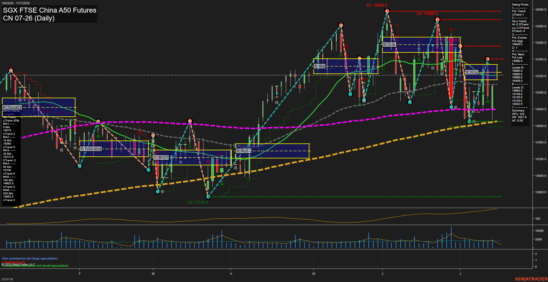
Task: Select the swing high pivot marker at R3
Action: (387, 11)
